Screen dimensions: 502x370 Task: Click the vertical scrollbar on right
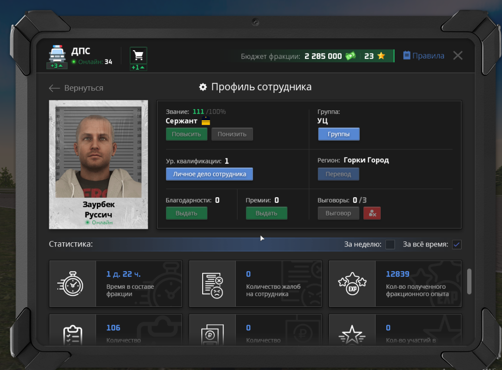click(x=469, y=281)
